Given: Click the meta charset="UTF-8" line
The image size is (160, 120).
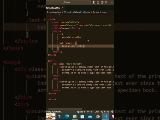Looking at the screenshot, I should 65,22.
